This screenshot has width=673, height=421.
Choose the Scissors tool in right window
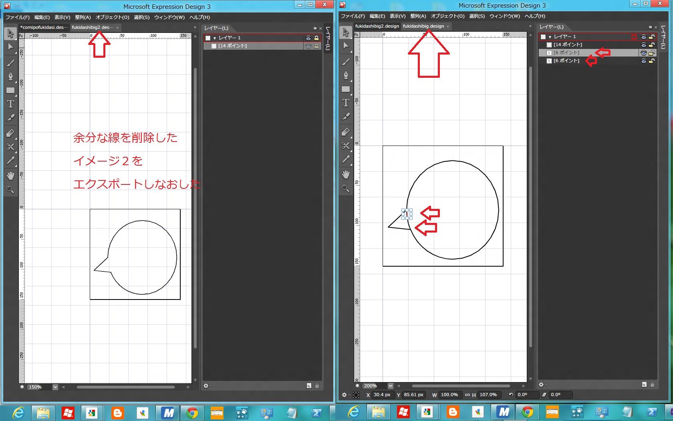click(346, 146)
